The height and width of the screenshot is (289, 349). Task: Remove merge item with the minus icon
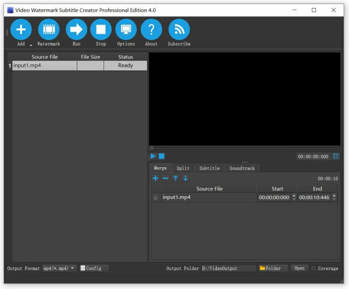point(165,178)
